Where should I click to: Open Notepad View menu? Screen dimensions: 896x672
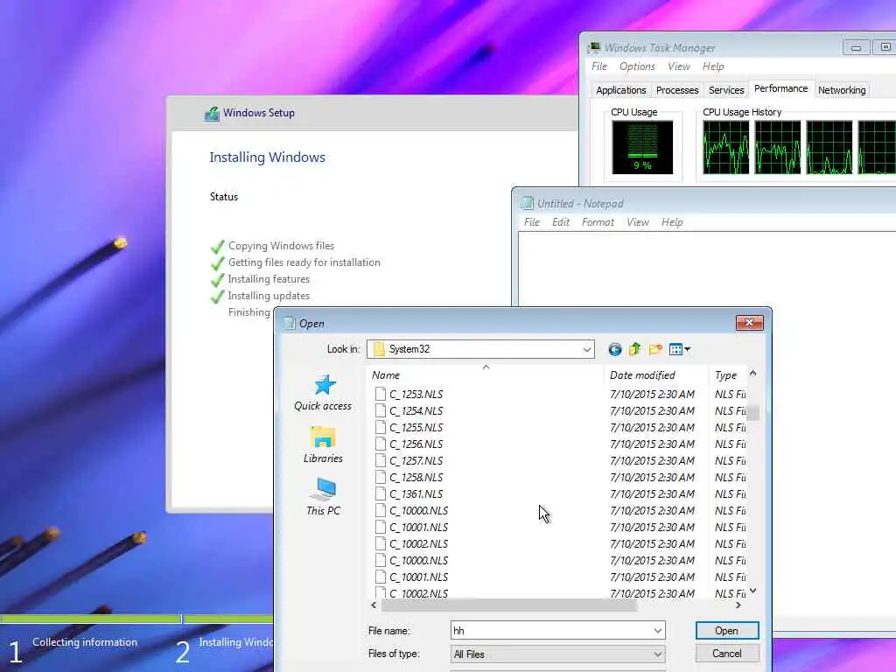[638, 221]
